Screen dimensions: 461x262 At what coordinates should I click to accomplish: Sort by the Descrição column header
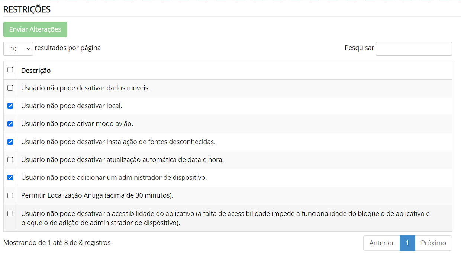pos(36,71)
